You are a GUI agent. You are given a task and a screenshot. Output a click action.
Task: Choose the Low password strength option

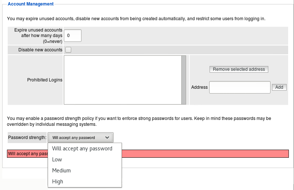pos(57,160)
